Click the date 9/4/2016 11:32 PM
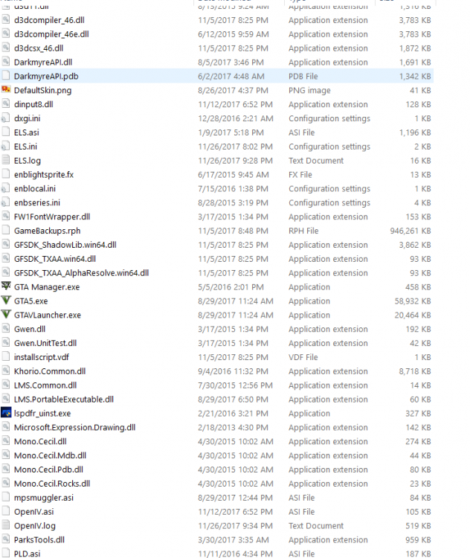This screenshot has height=558, width=470. click(x=233, y=371)
